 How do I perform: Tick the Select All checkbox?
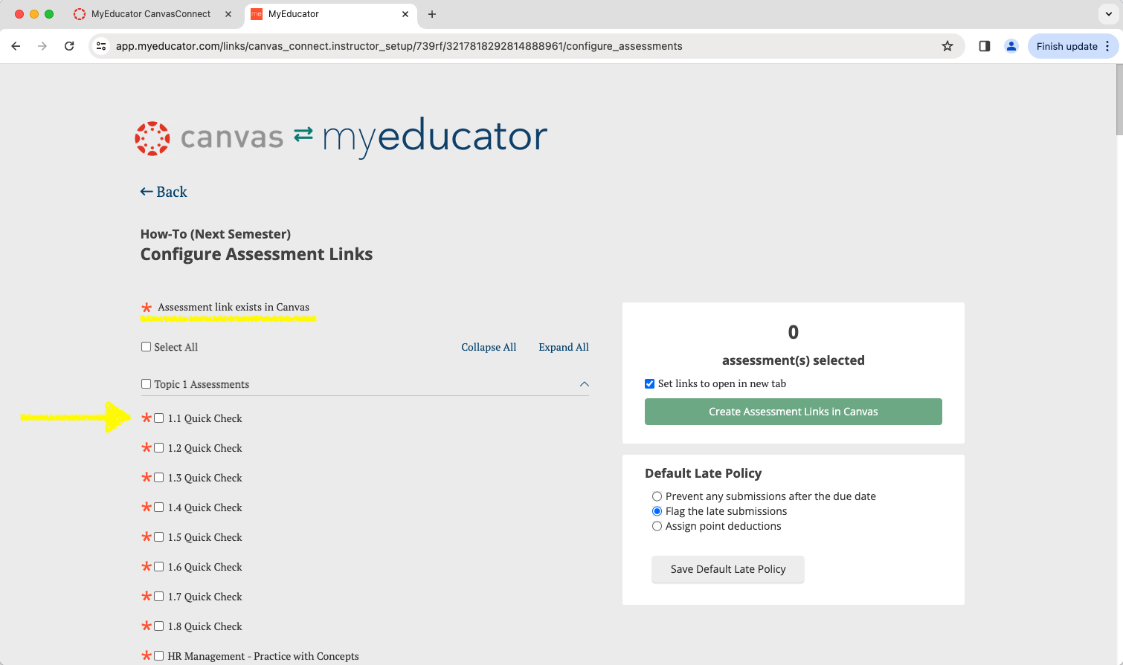(146, 347)
